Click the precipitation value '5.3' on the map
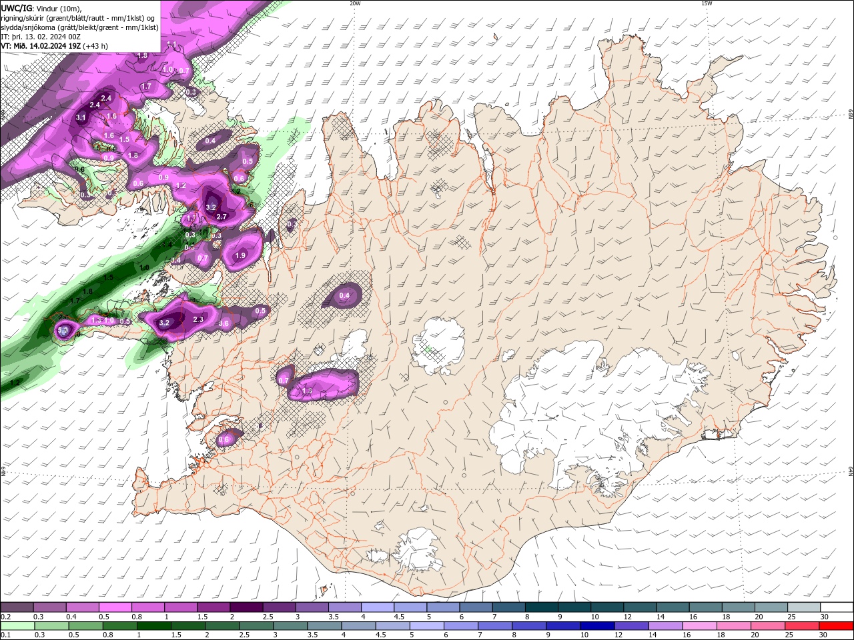The image size is (854, 640). pyautogui.click(x=63, y=330)
